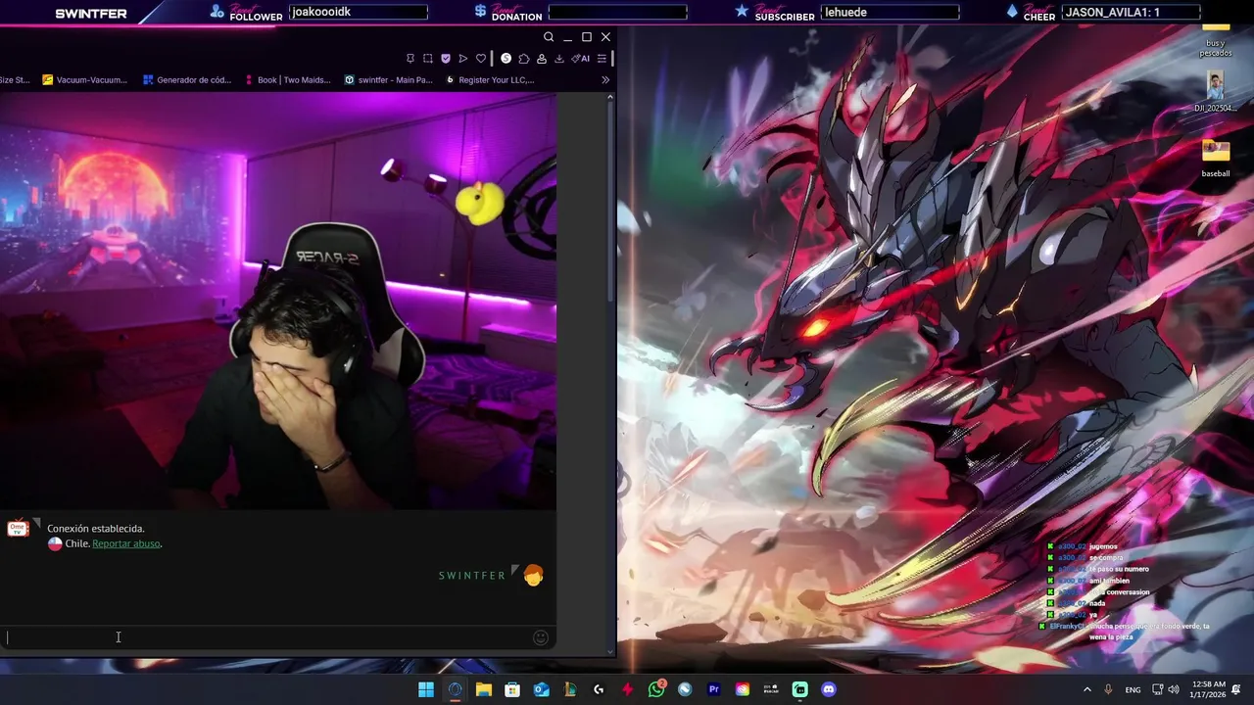
Task: Open the Generador de cód... bookmark
Action: click(x=187, y=80)
